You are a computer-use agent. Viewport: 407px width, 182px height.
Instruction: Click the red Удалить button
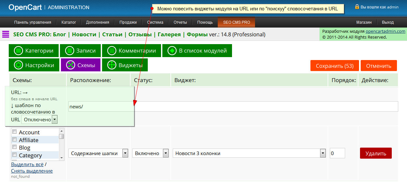click(x=376, y=153)
